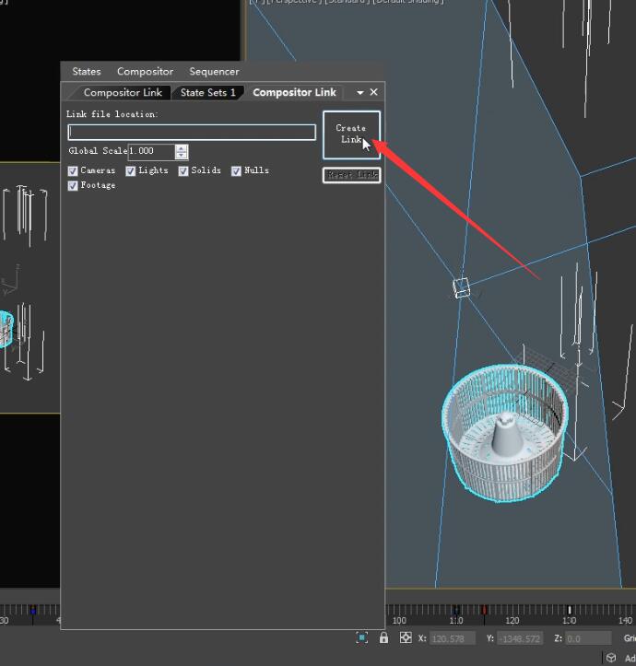The image size is (636, 666).
Task: Uncheck the Cameras checkbox
Action: [x=73, y=170]
